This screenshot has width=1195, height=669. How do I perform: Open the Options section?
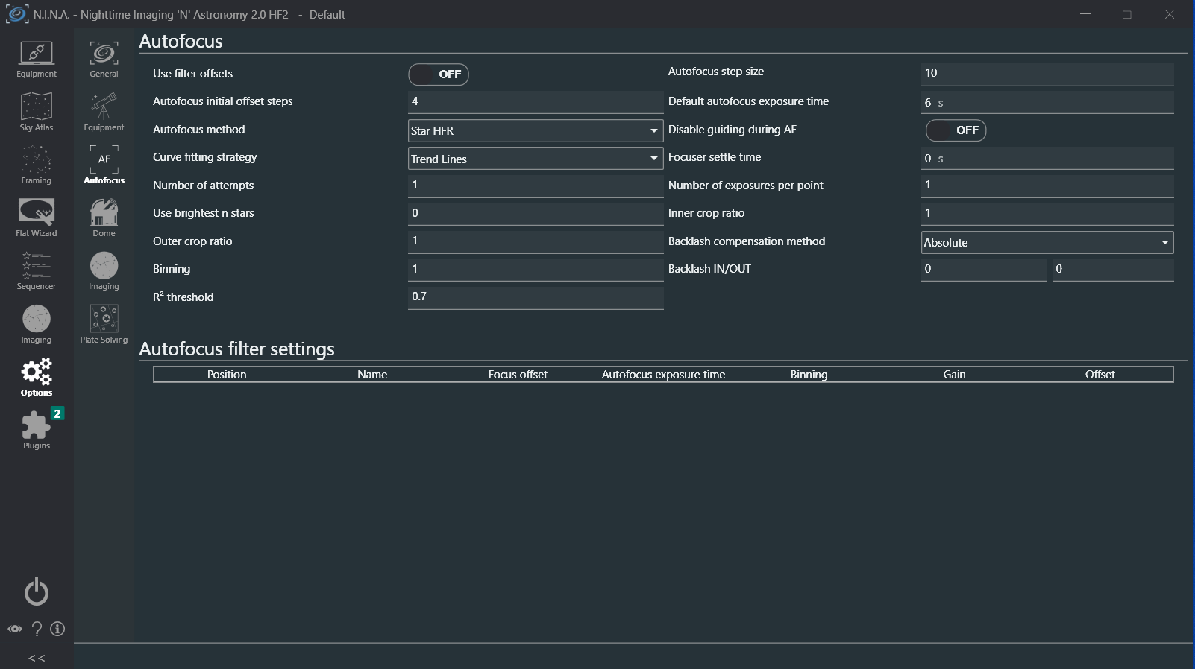coord(36,378)
